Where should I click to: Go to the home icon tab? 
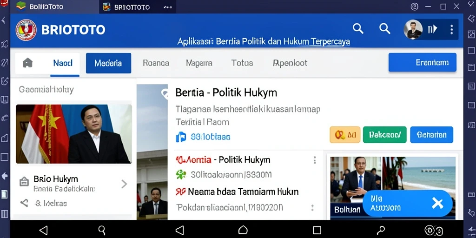pyautogui.click(x=27, y=63)
